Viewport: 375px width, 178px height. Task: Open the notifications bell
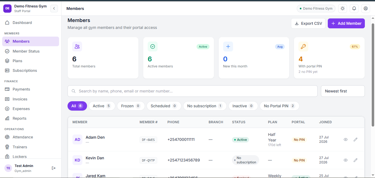(x=354, y=9)
